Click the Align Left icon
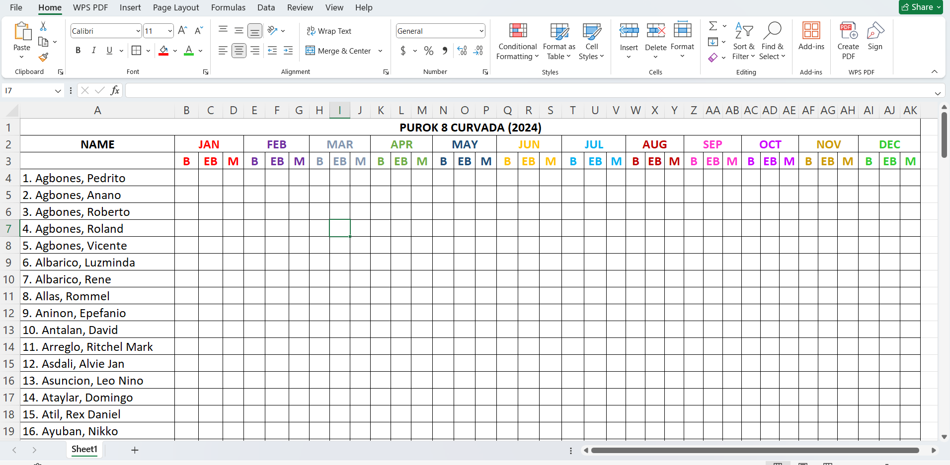 223,51
